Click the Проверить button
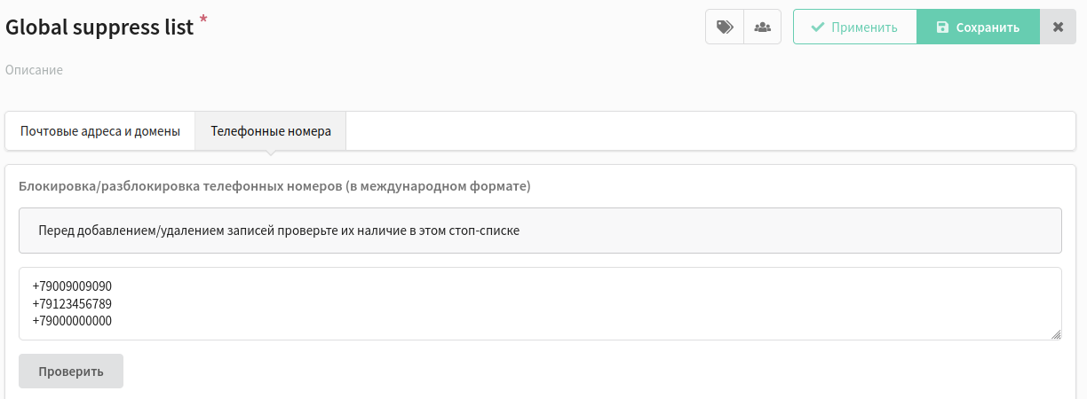1087x399 pixels. (71, 372)
